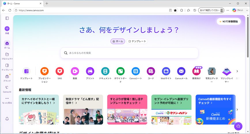
Task: Show more design type shortcuts arrow
Action: 237,71
